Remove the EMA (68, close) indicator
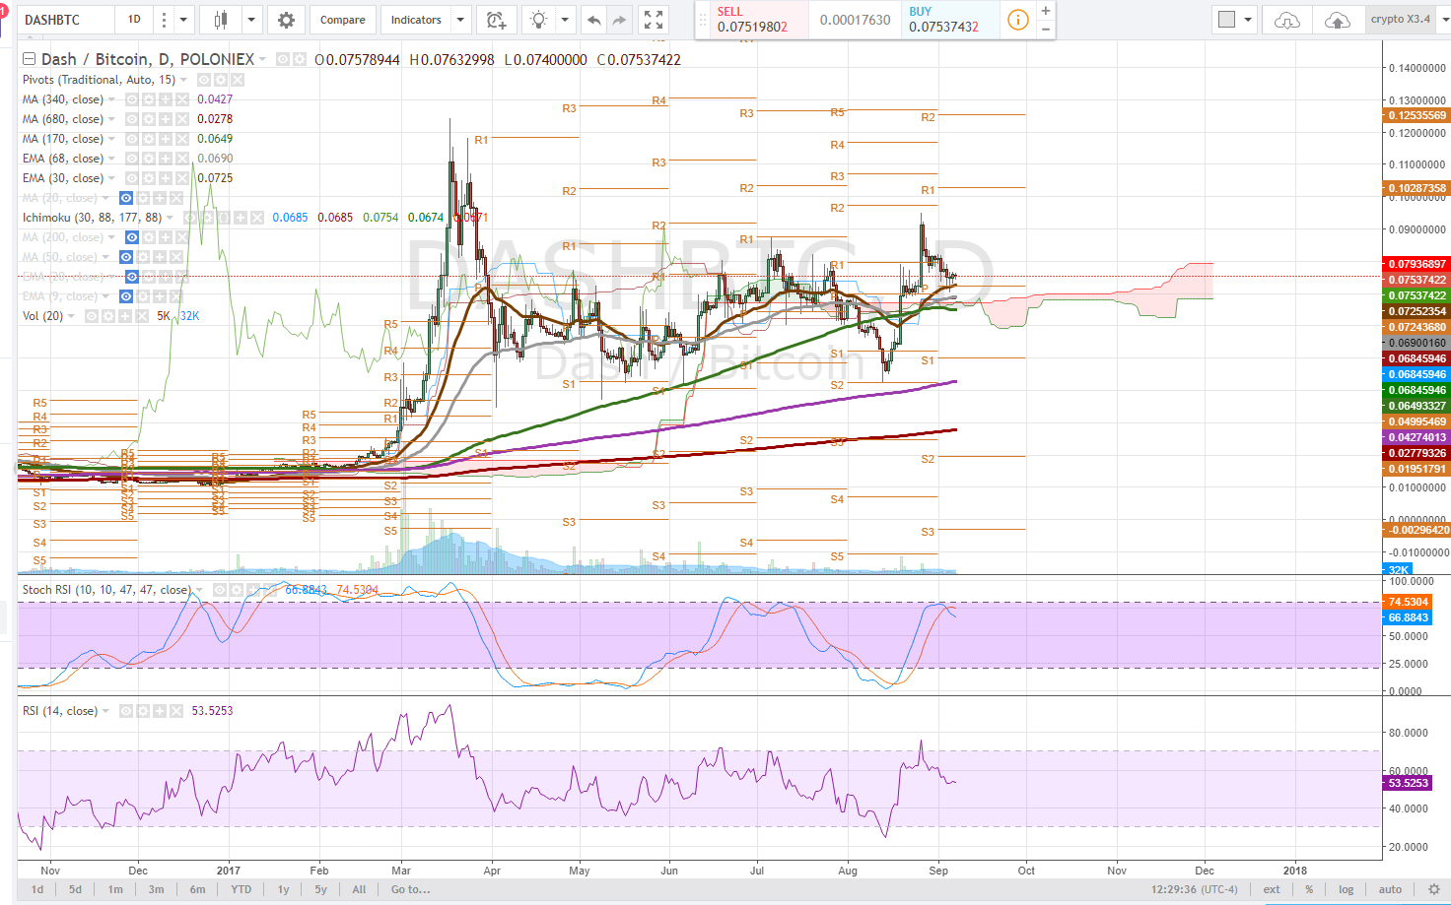Image resolution: width=1451 pixels, height=905 pixels. pos(182,159)
